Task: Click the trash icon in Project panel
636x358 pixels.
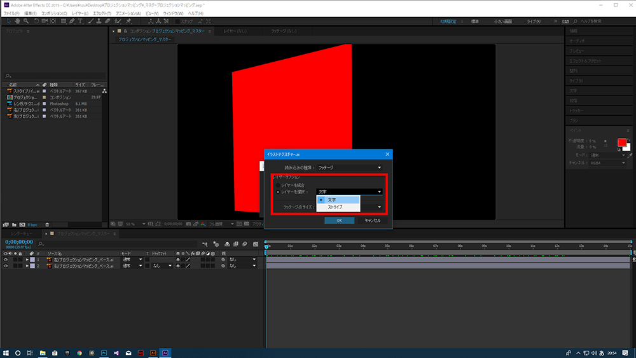Action: [x=47, y=224]
